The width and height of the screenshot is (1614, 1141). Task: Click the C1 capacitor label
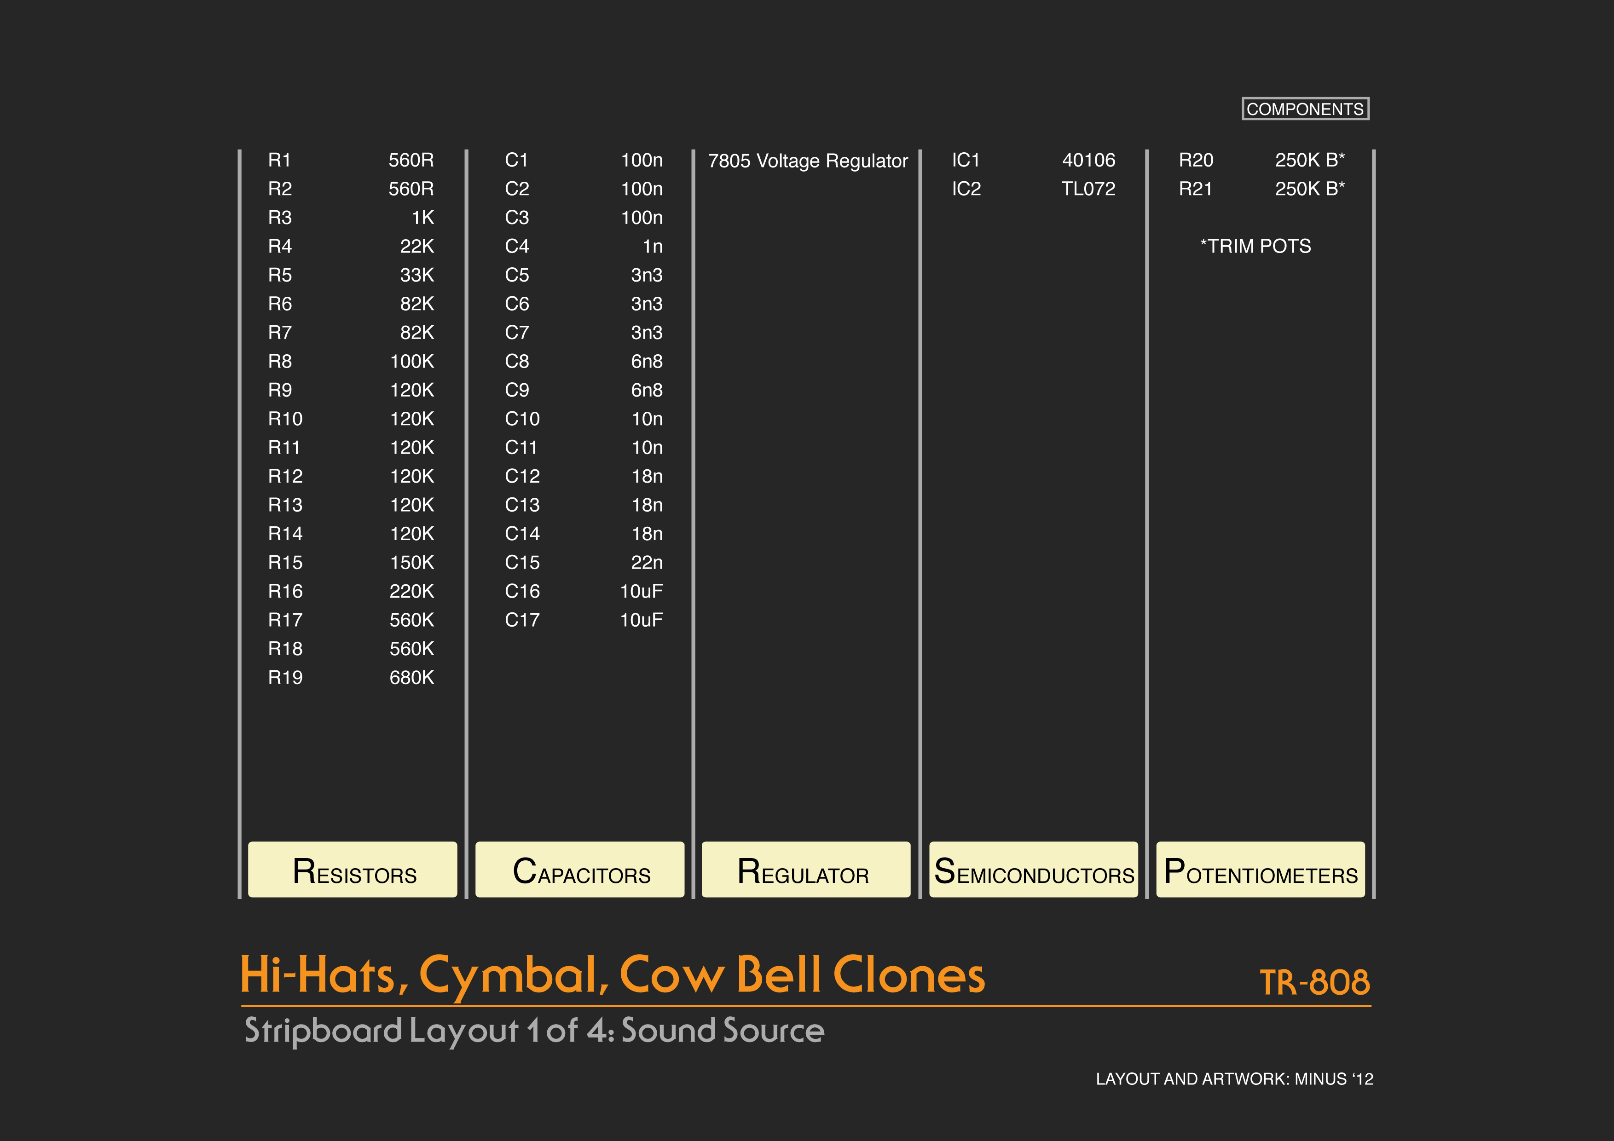[517, 160]
